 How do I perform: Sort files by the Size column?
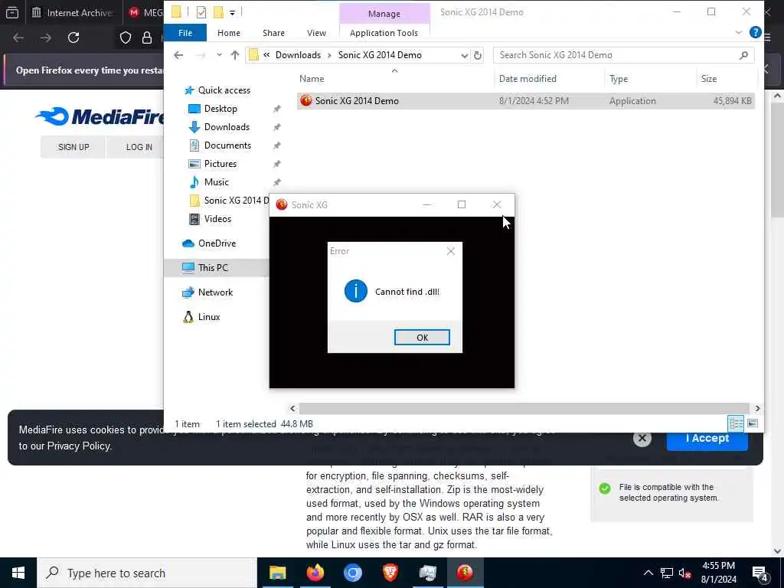708,79
